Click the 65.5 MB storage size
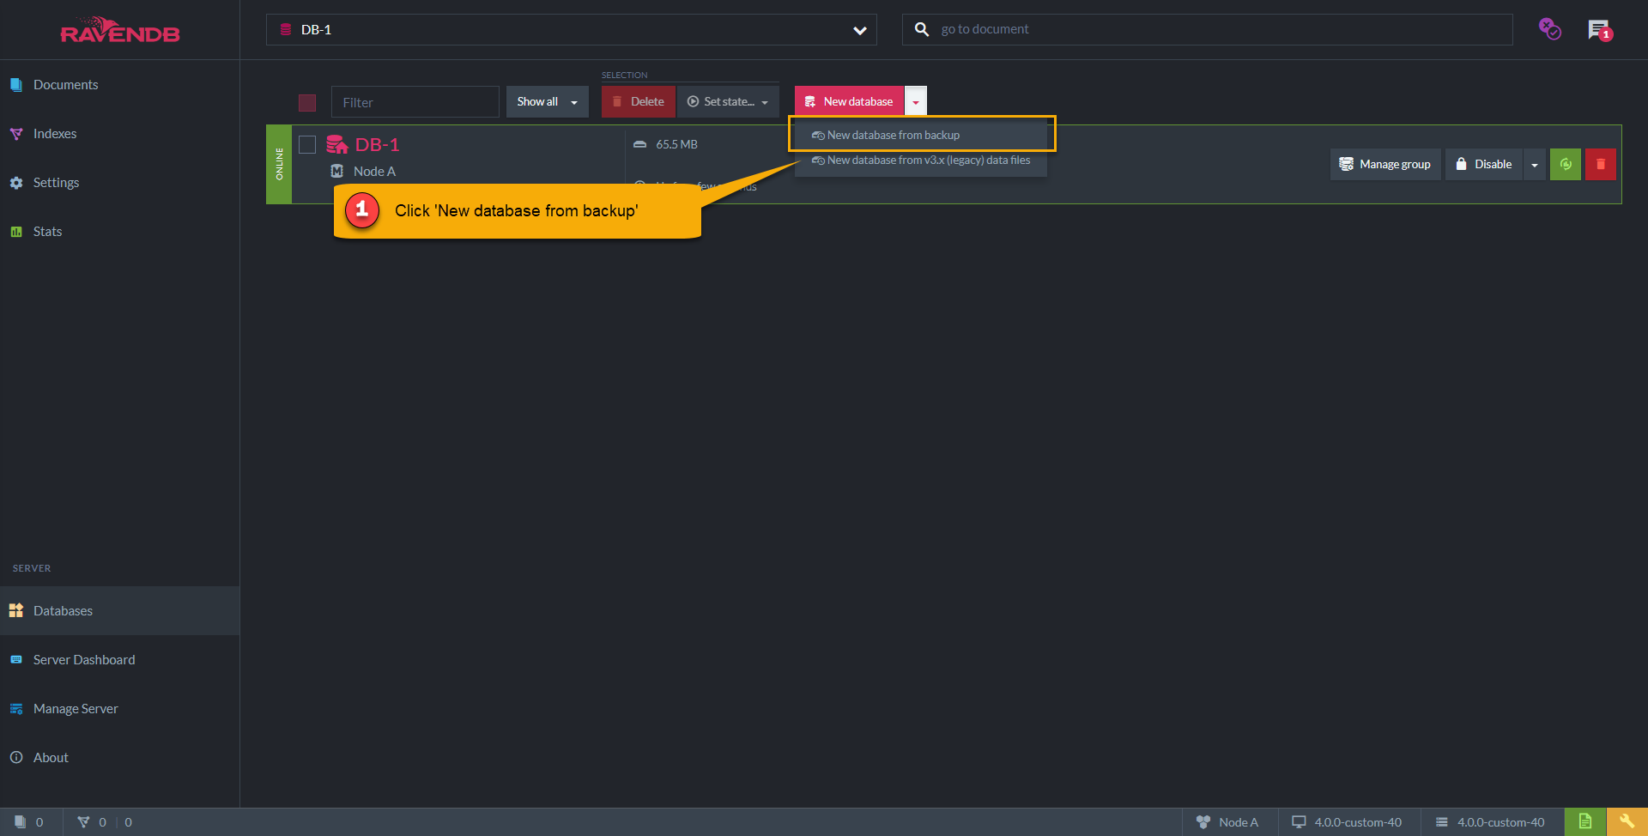1648x836 pixels. pos(676,145)
